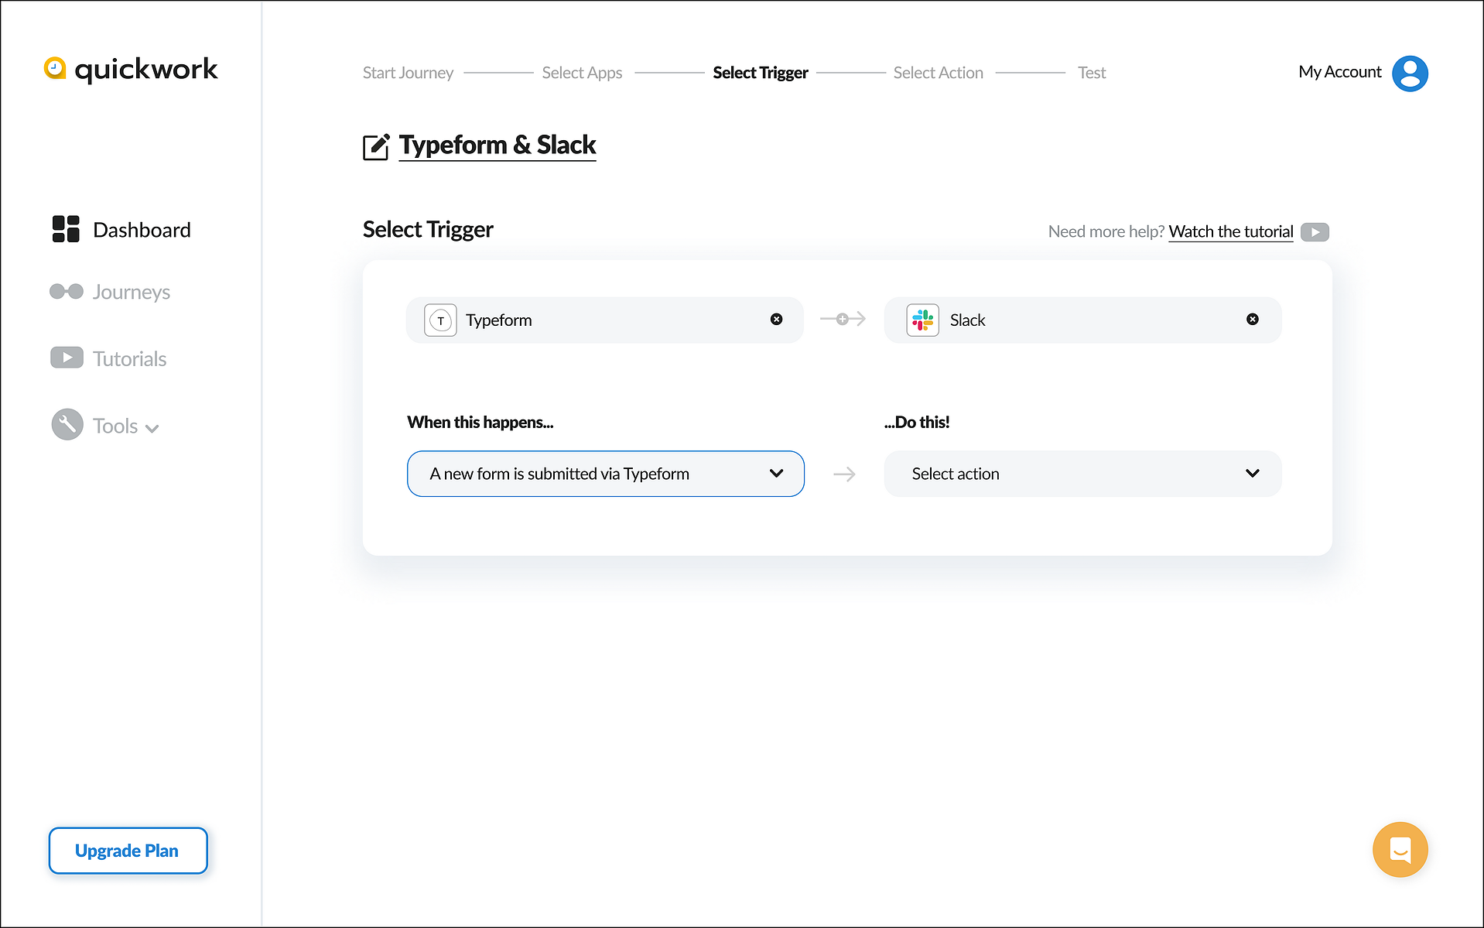Click the Slack app logo icon
1484x928 pixels.
[x=922, y=320]
